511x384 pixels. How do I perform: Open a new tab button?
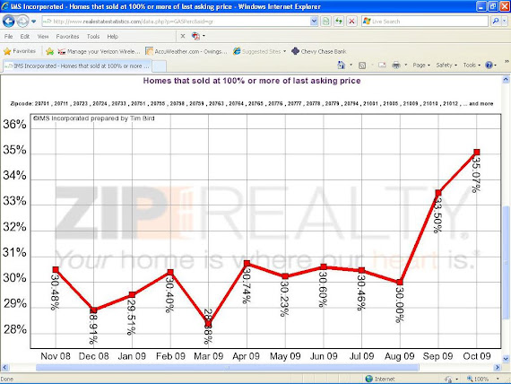159,66
